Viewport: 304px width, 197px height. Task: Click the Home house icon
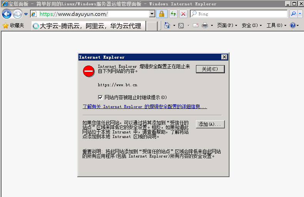[167, 25]
